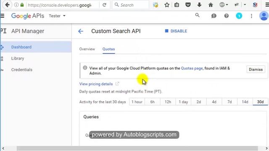Select the Quotas tab
This screenshot has height=151, width=269.
pos(108,49)
